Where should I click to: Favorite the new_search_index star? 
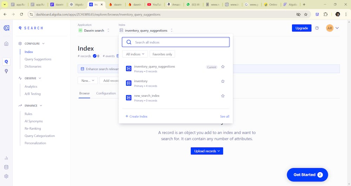tap(223, 96)
